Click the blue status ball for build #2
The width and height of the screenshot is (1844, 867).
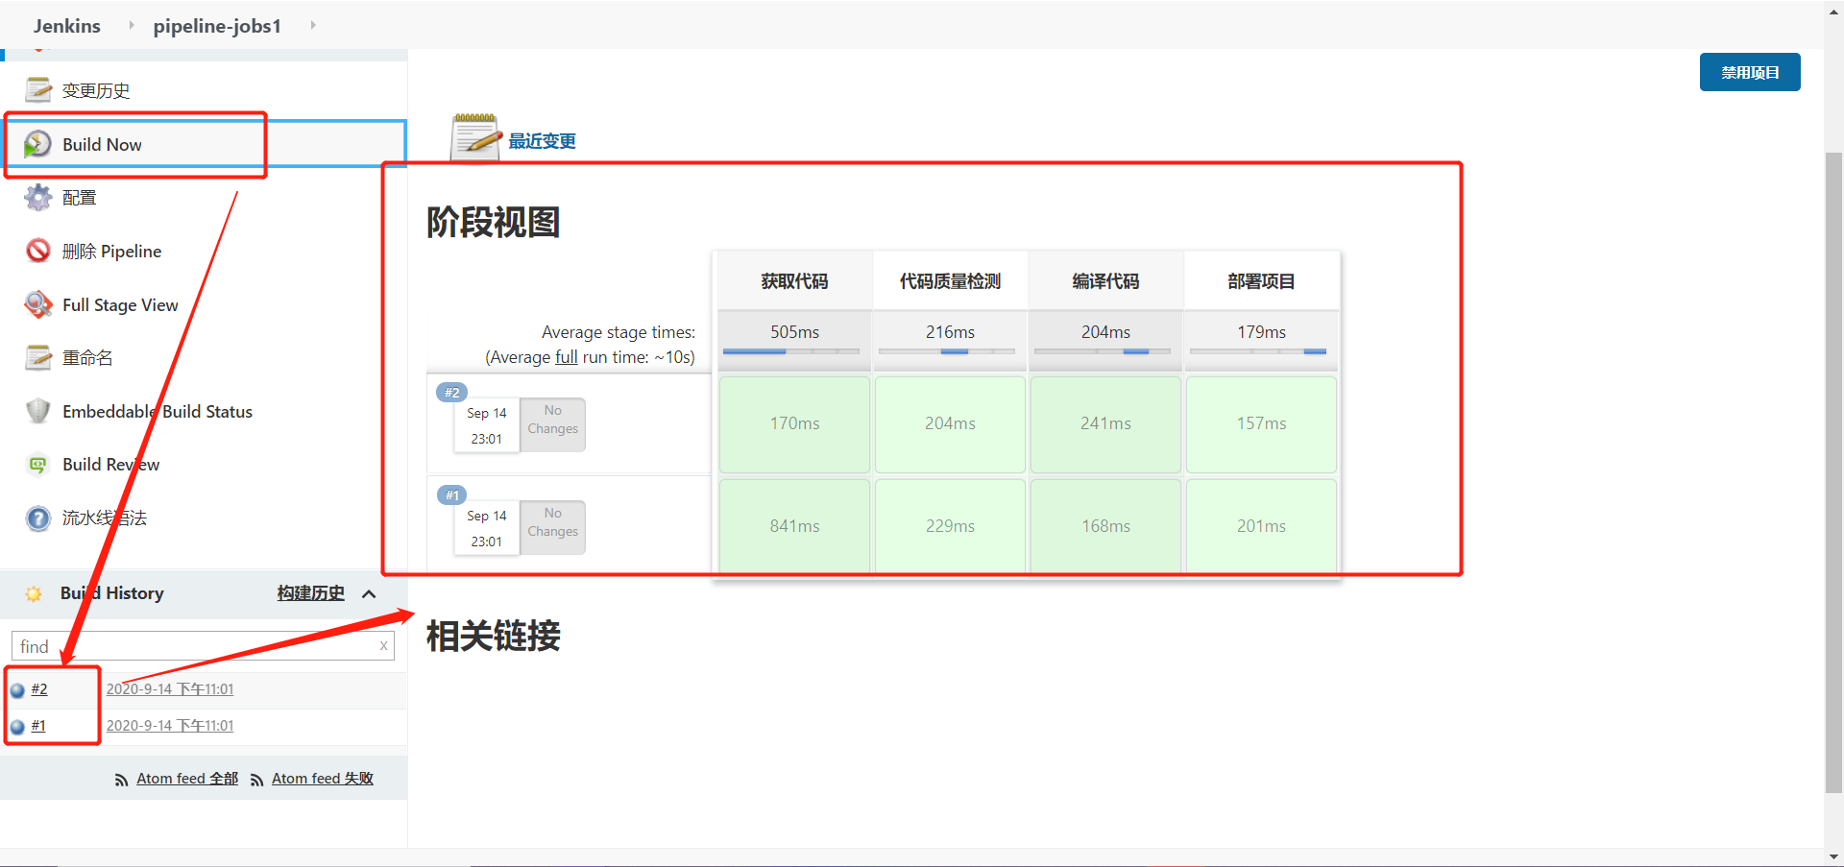pyautogui.click(x=17, y=690)
